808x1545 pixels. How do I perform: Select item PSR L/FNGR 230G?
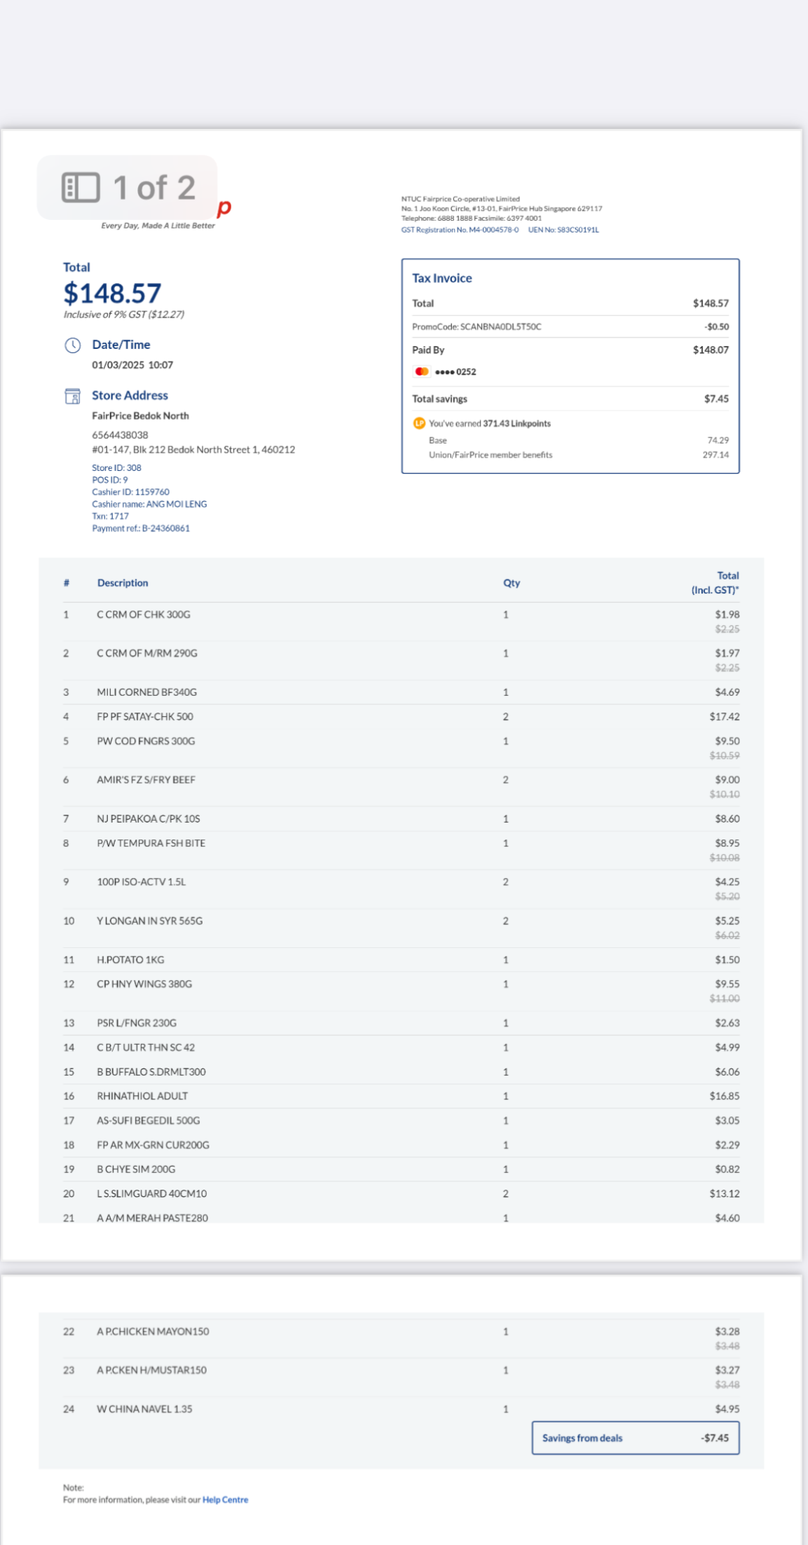pos(137,1023)
